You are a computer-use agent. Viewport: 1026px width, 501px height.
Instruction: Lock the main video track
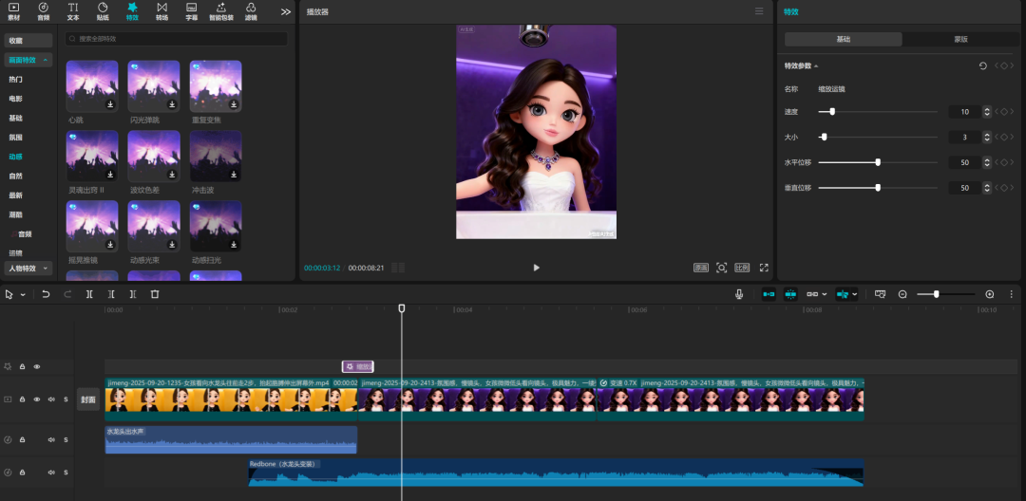(22, 399)
